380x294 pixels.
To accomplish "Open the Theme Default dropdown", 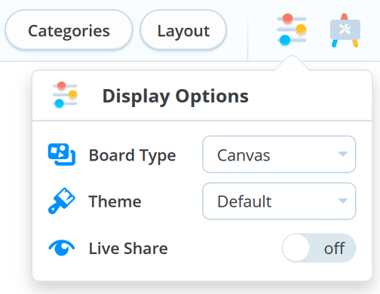I will click(279, 201).
